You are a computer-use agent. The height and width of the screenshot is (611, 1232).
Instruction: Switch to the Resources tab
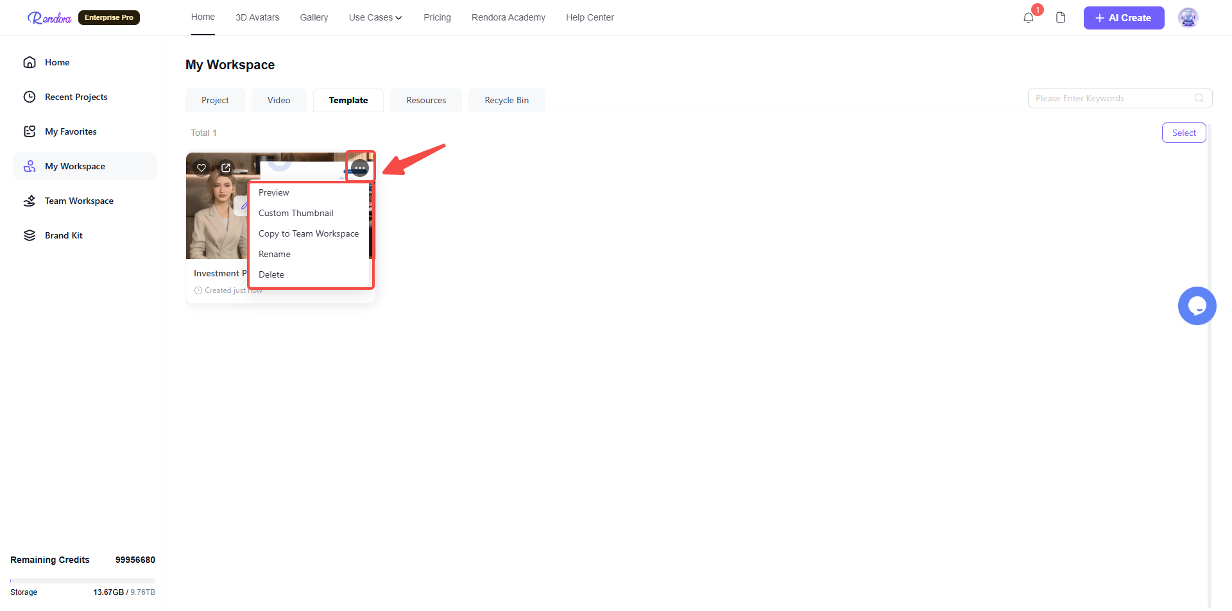click(x=426, y=100)
